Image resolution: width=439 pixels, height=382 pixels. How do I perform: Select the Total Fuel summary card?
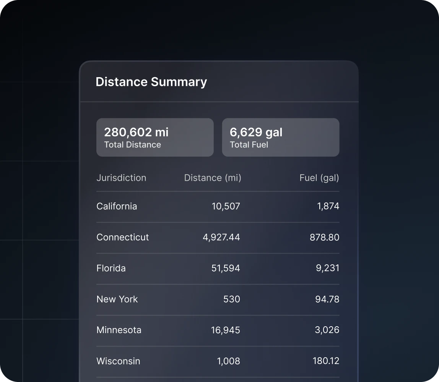point(280,138)
